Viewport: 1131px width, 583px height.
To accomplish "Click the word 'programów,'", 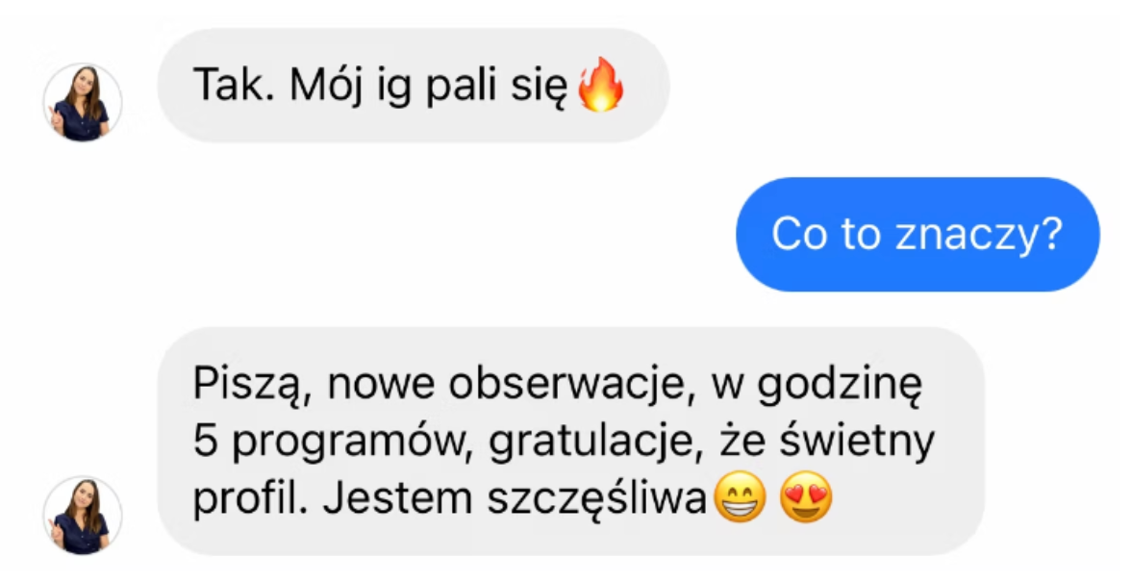I will [x=352, y=442].
